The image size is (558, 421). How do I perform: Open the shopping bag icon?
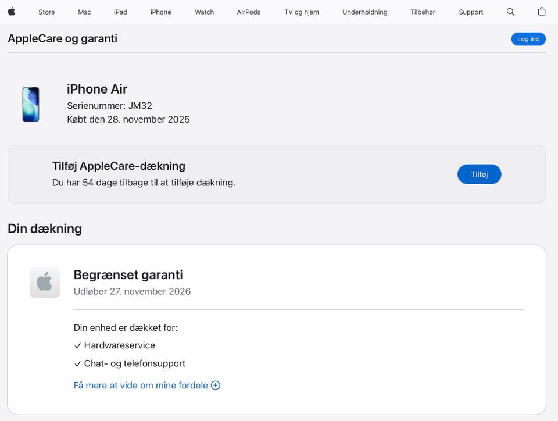tap(542, 12)
